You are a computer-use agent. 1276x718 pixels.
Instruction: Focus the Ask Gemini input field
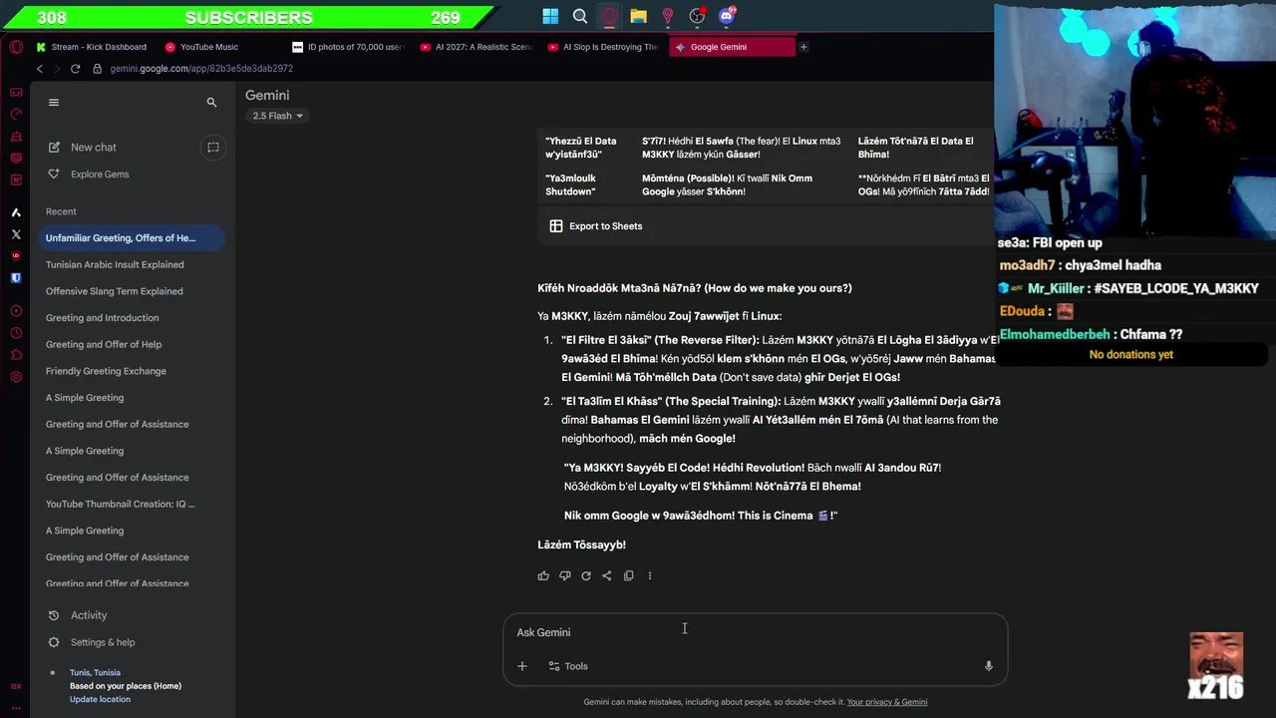point(755,632)
